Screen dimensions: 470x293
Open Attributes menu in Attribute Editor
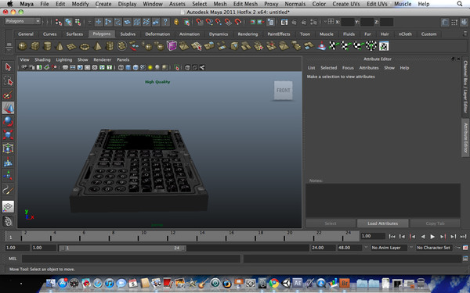(x=369, y=68)
